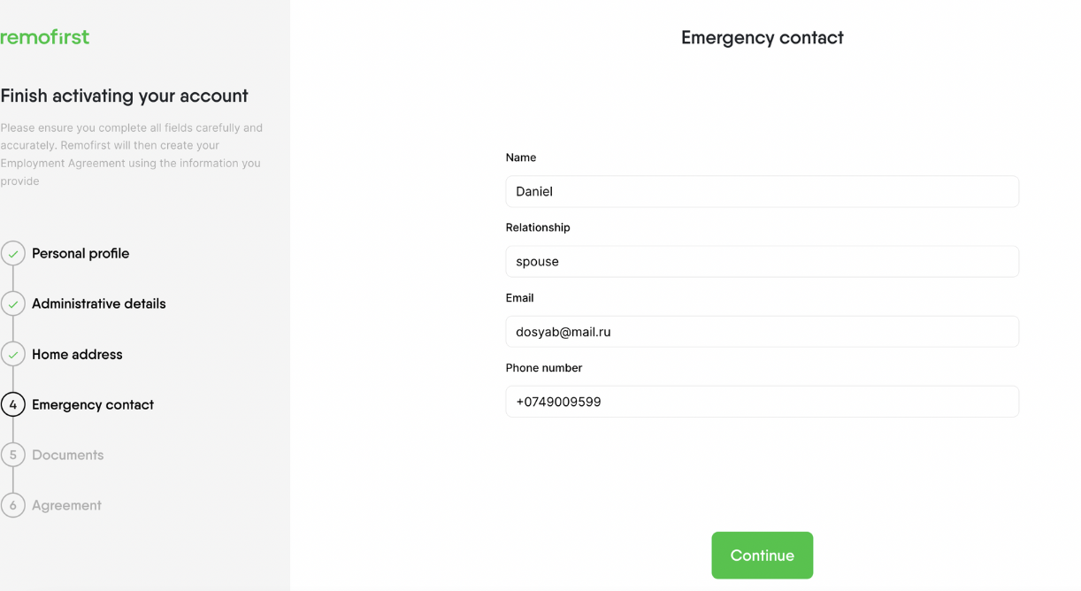
Task: Click the Home address checkmark icon
Action: click(12, 355)
